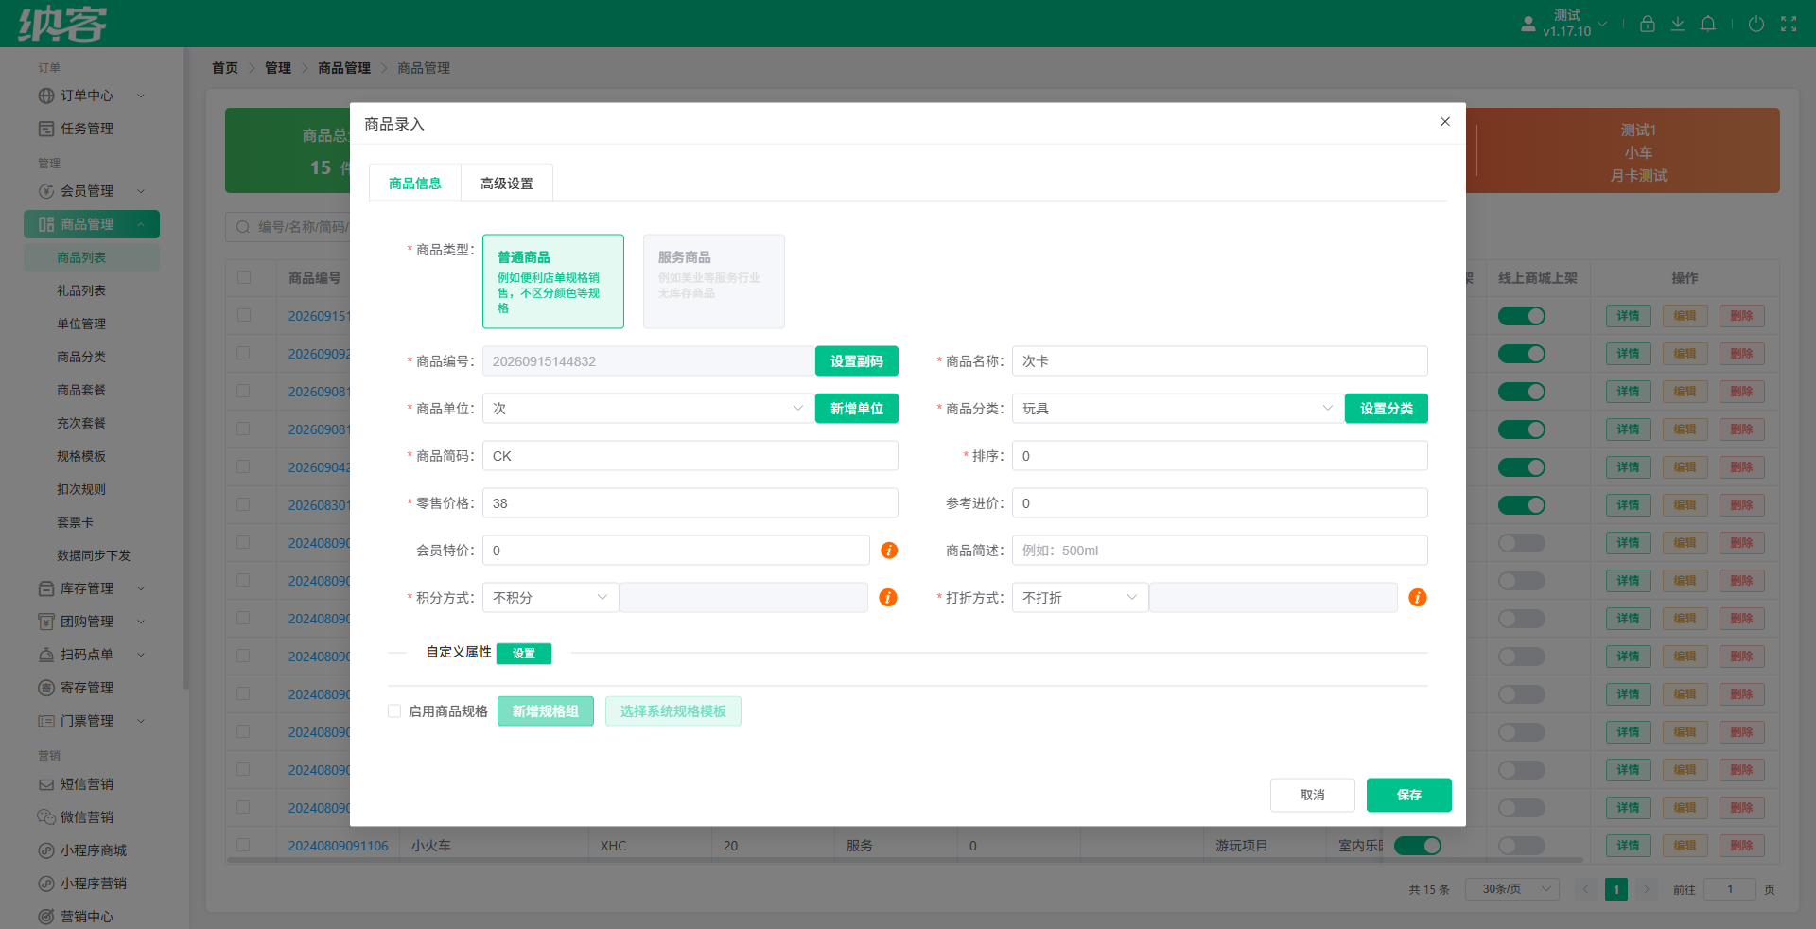Expand the 积分方式 dropdown
This screenshot has width=1816, height=929.
coord(550,598)
